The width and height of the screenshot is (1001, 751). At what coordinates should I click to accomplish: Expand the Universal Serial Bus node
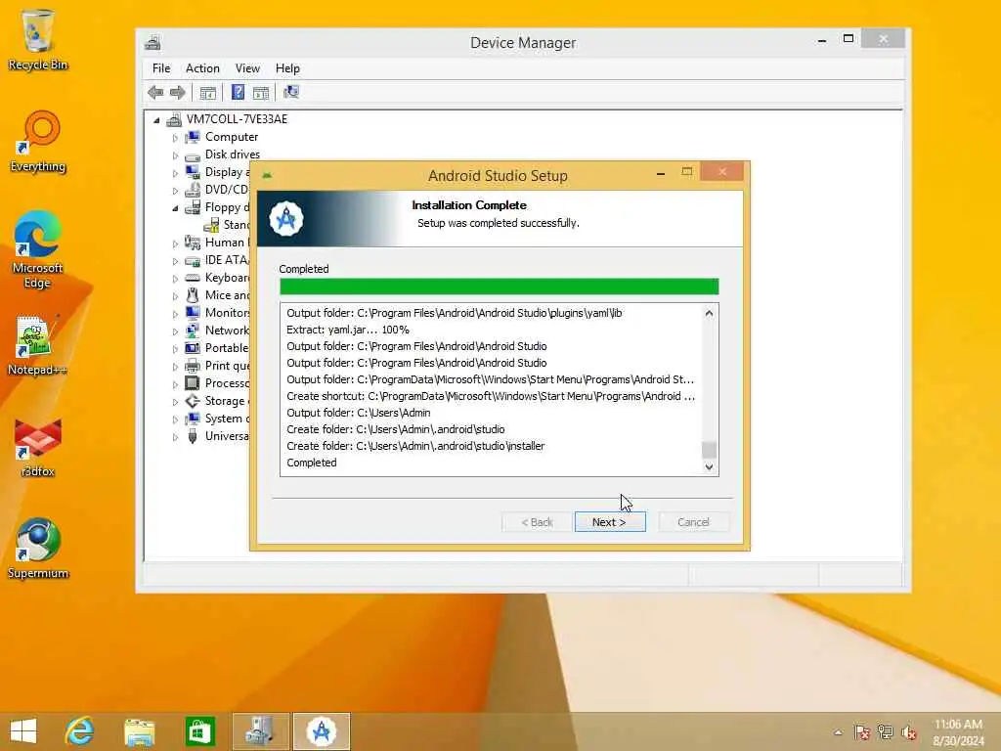(x=175, y=437)
